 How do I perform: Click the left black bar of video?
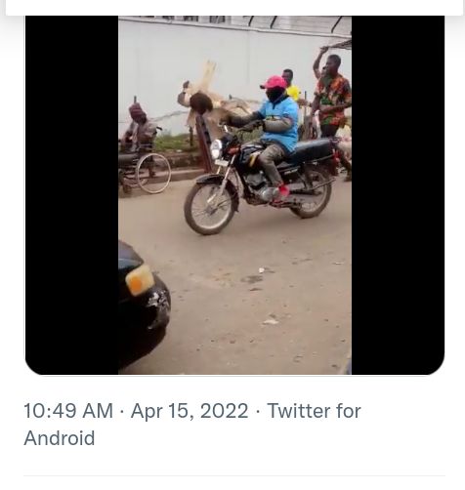tap(72, 195)
